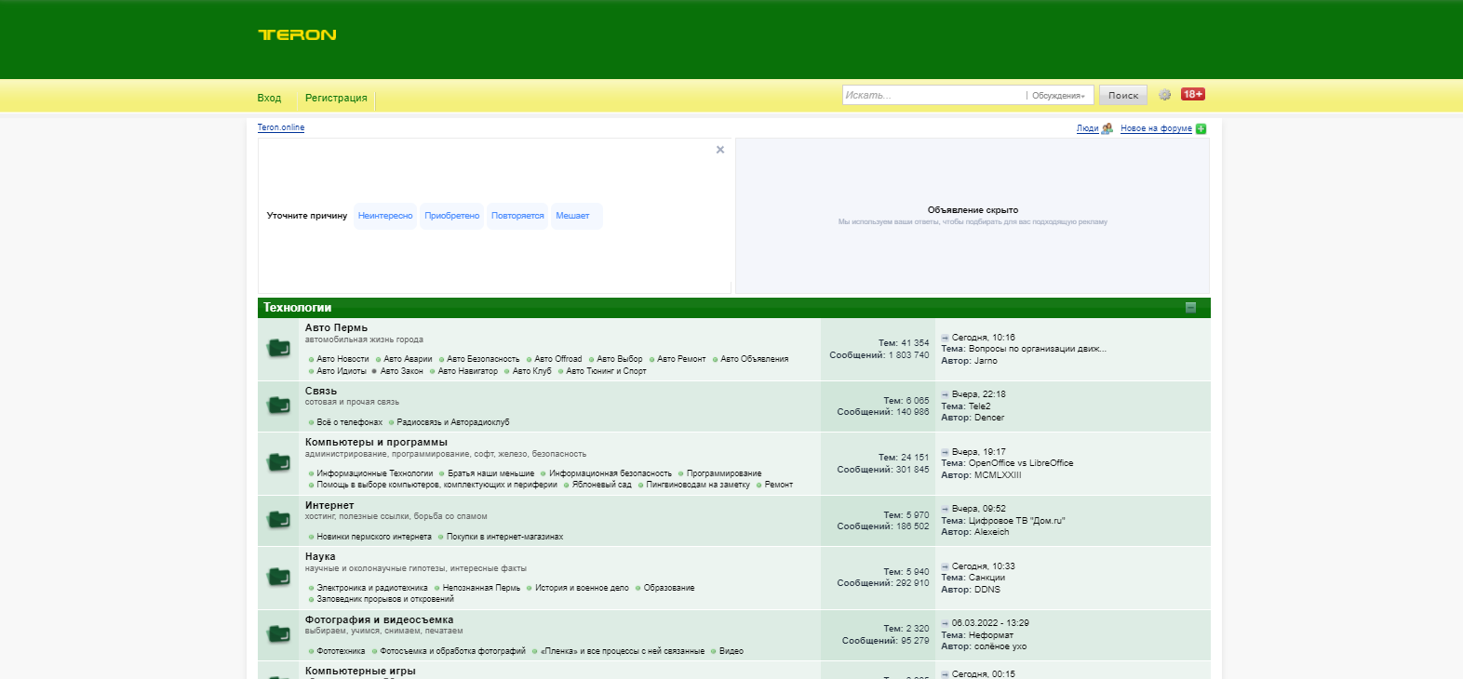Screen dimensions: 1463x679
Task: Click hidden ad placeholder Объявление скрыто
Action: 973,210
